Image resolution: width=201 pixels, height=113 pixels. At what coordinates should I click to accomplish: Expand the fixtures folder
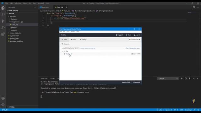[14, 19]
